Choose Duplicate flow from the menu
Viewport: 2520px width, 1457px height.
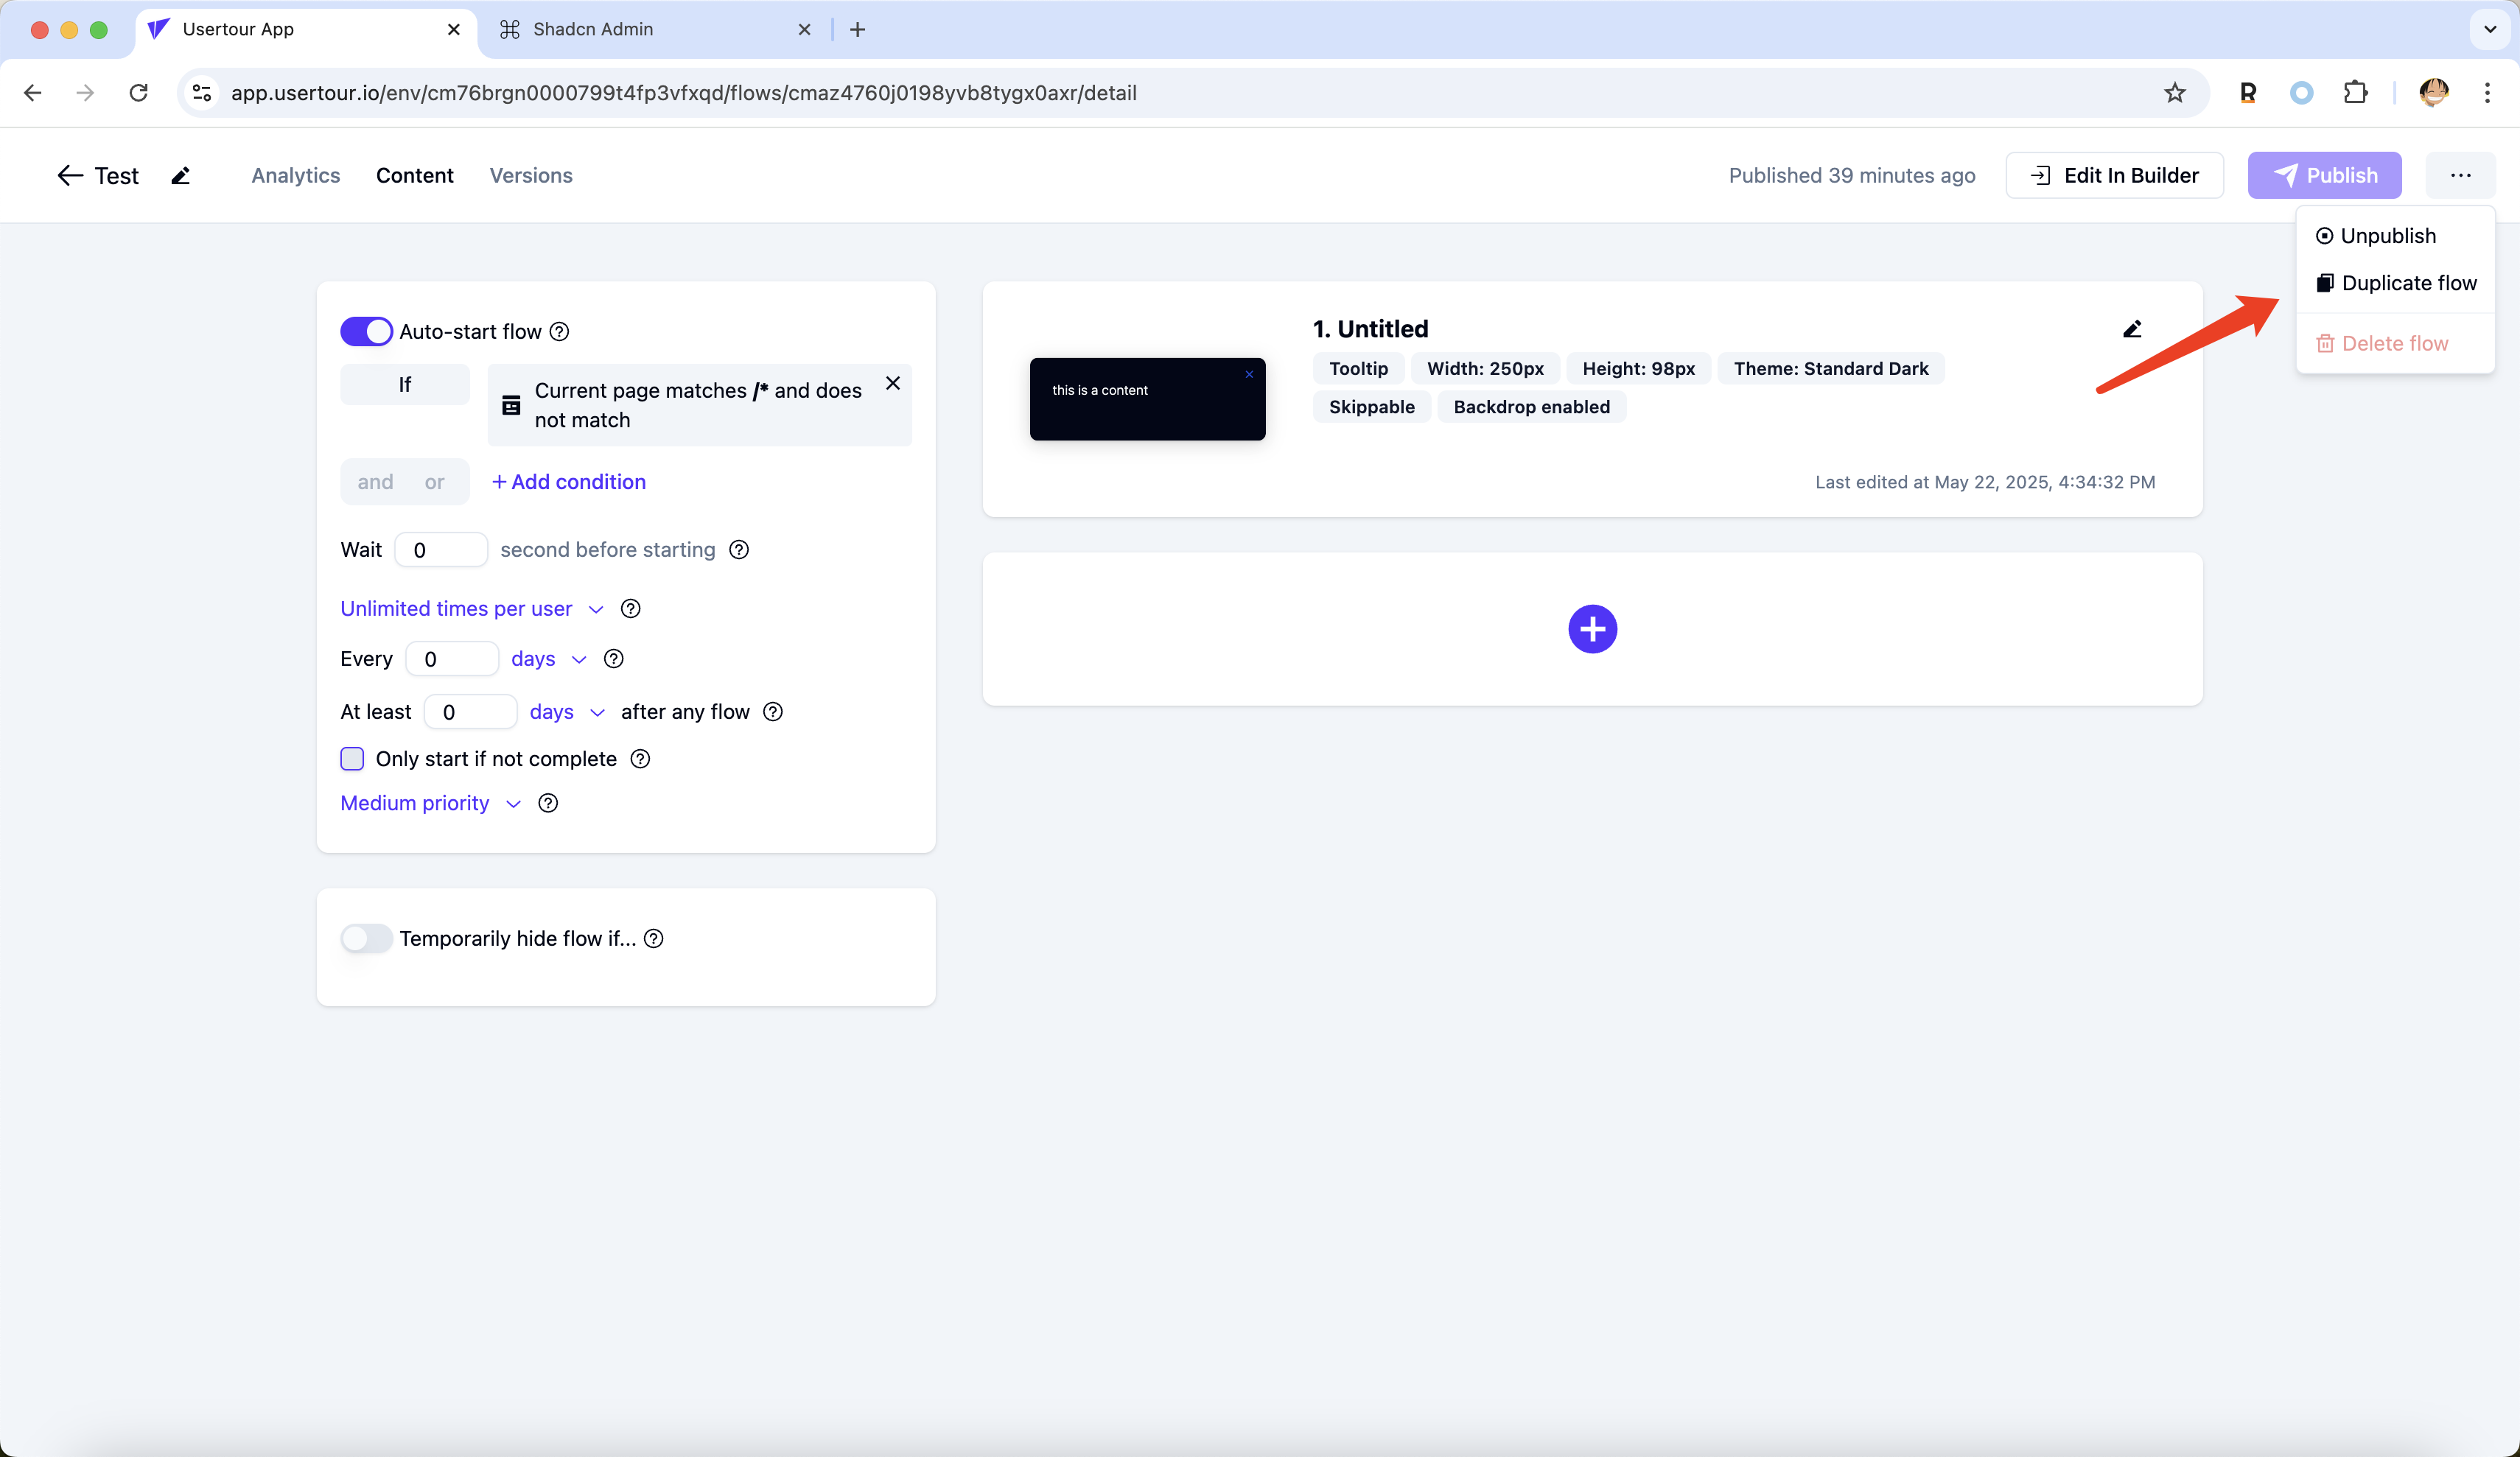[x=2395, y=283]
